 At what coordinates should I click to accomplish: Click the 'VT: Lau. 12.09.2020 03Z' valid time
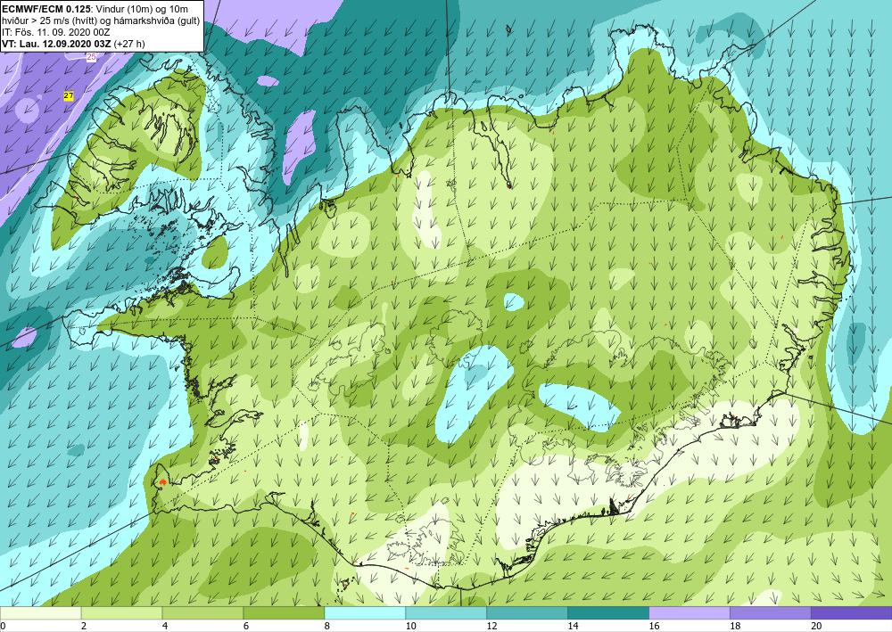pos(57,43)
